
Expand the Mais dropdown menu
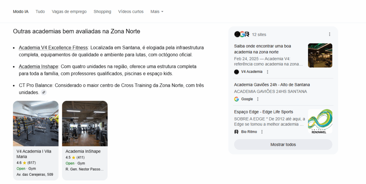157,12
